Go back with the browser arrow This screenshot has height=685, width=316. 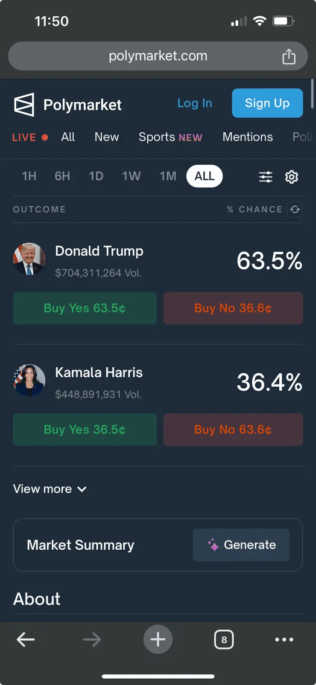pyautogui.click(x=26, y=640)
